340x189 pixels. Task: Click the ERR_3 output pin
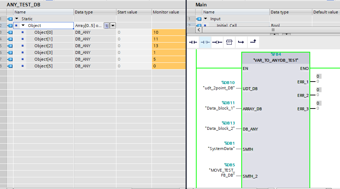click(303, 109)
